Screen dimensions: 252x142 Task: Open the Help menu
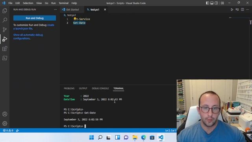(x=74, y=3)
